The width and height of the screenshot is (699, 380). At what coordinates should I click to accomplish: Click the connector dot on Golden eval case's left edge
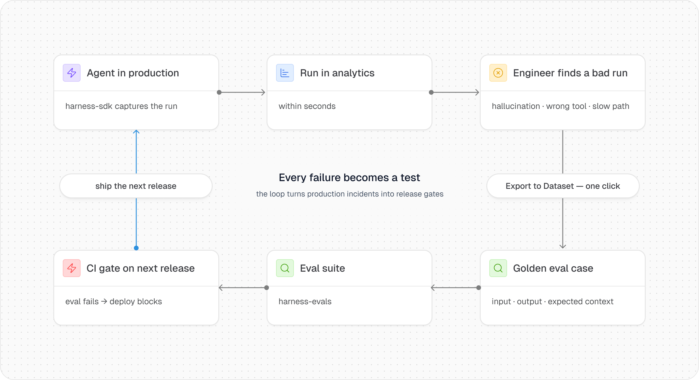pos(479,288)
